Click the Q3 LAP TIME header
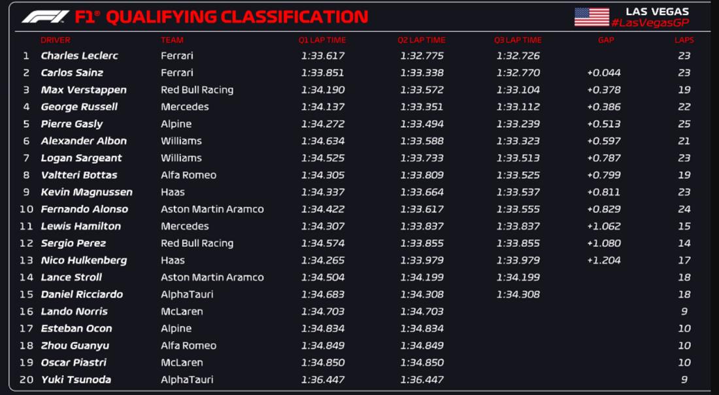This screenshot has width=719, height=395. click(x=518, y=40)
